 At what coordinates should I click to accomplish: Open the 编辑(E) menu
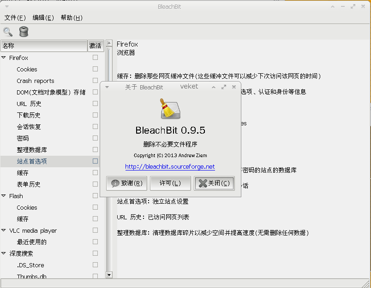click(x=43, y=18)
